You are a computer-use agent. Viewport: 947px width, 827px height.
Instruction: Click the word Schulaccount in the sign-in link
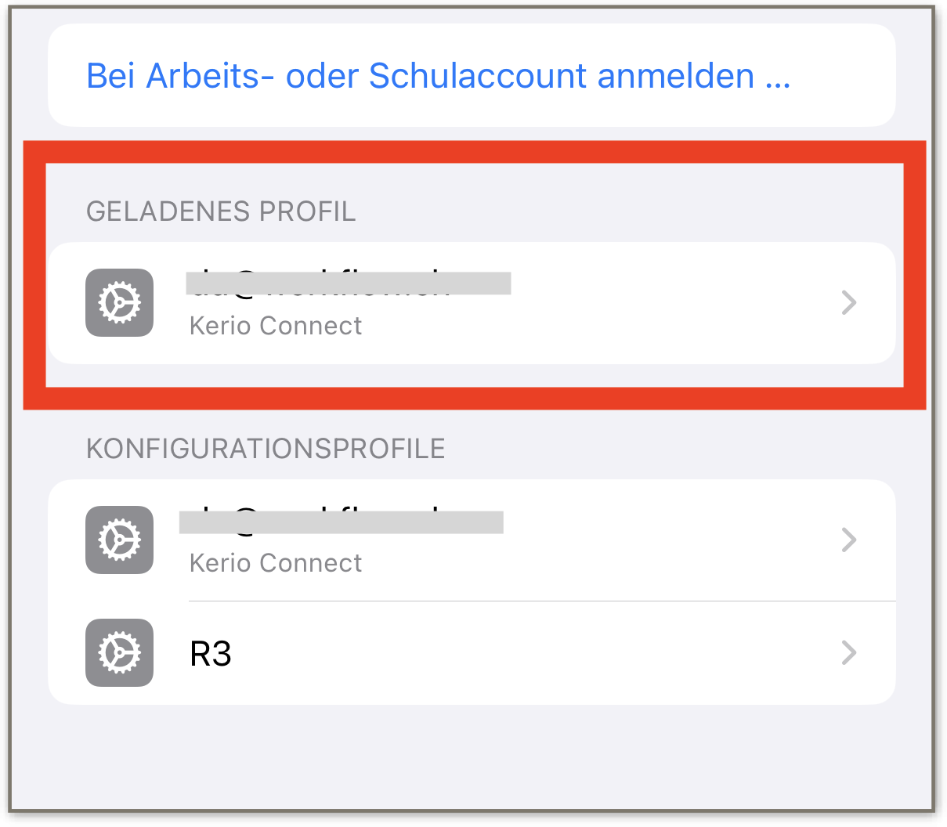tap(478, 76)
